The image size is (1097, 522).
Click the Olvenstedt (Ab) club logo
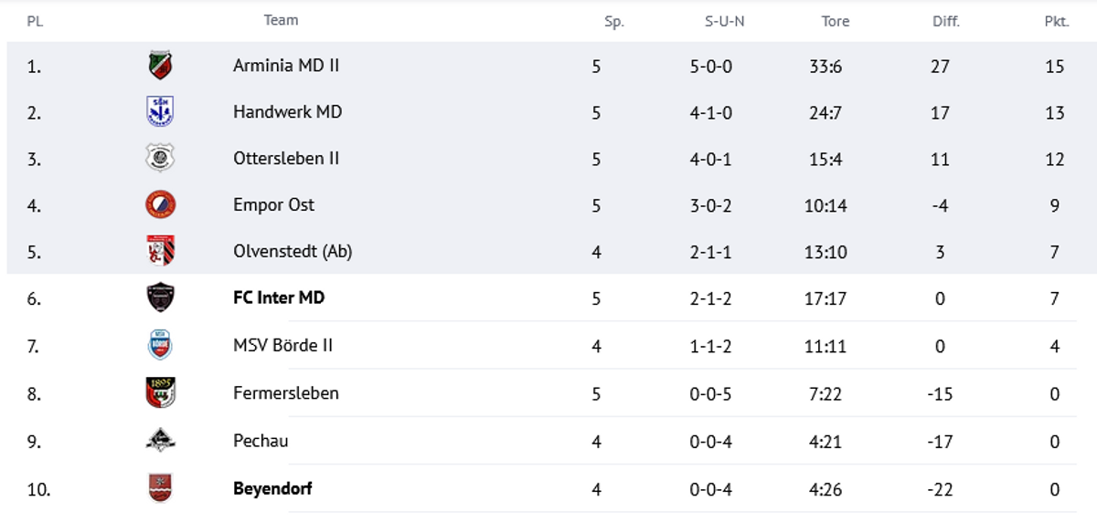(x=160, y=251)
